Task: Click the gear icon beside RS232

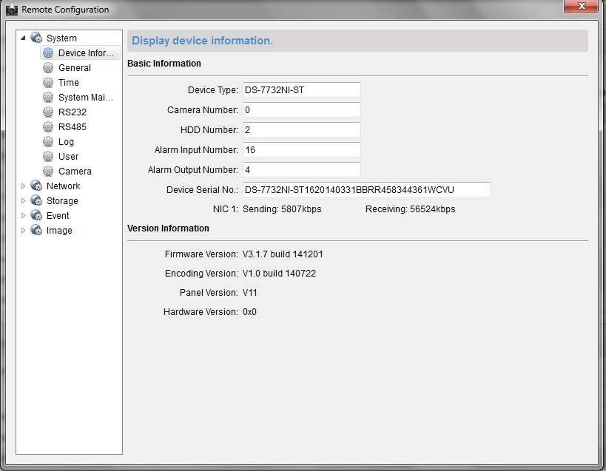Action: point(48,112)
